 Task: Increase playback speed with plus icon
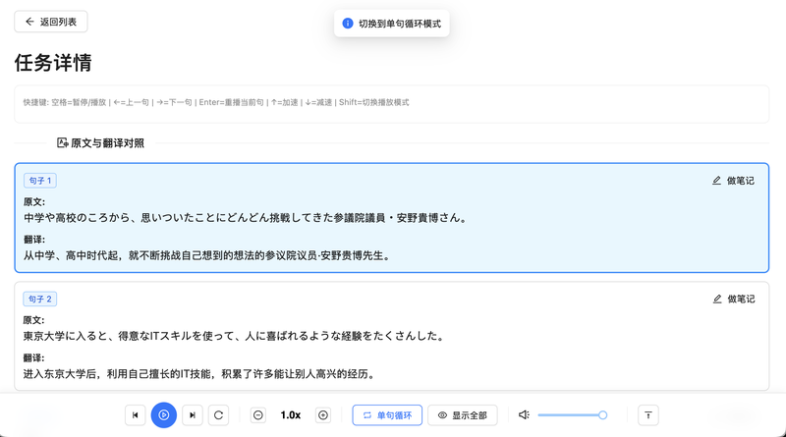(322, 415)
